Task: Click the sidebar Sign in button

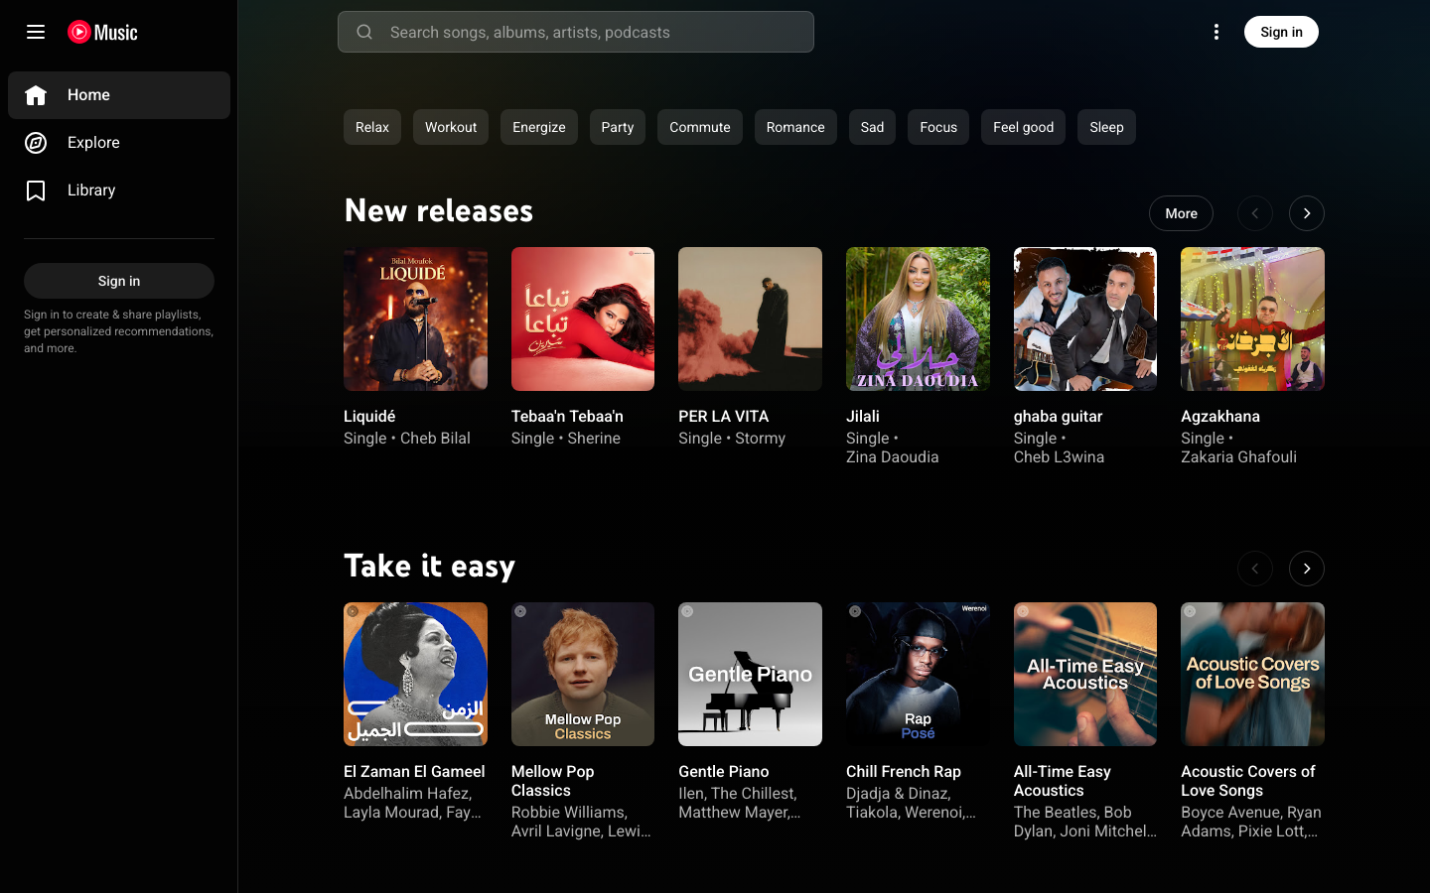Action: click(x=119, y=281)
